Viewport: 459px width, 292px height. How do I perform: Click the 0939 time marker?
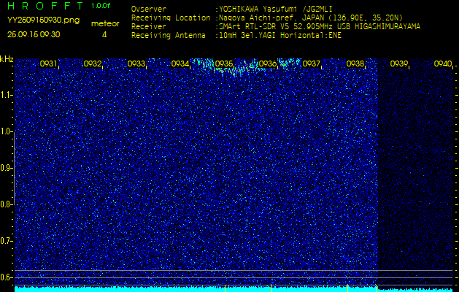pos(398,64)
